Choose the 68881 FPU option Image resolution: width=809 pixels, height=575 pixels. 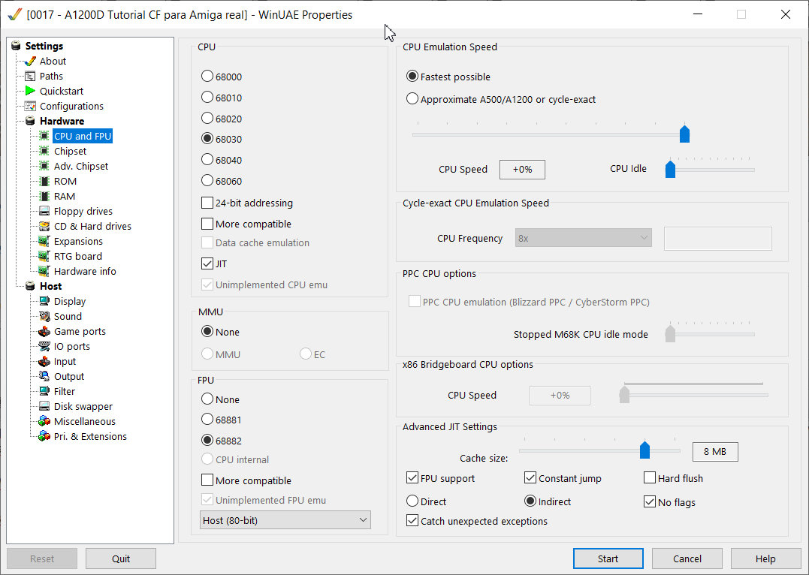pyautogui.click(x=207, y=420)
